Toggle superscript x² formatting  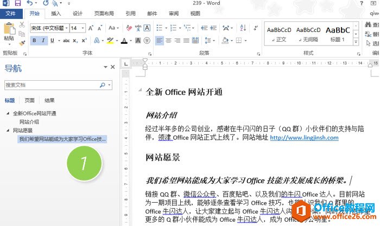tap(84, 41)
